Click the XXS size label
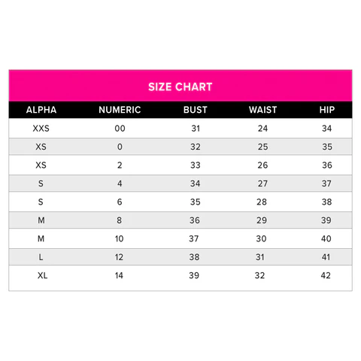The width and height of the screenshot is (361, 361). coord(41,129)
